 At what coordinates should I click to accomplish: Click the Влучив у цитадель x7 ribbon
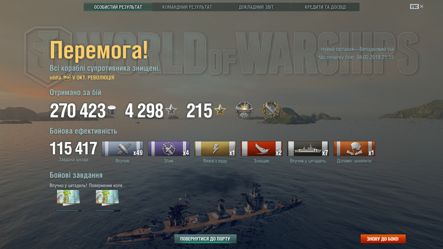click(308, 149)
